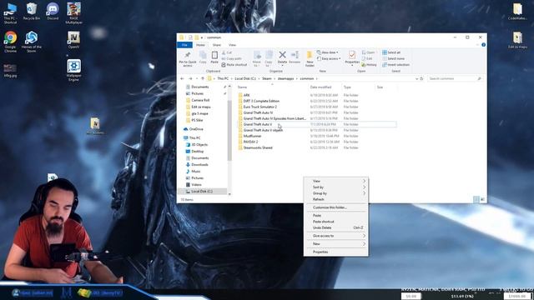The image size is (534, 300).
Task: Open the New item dropdown
Action: (x=328, y=52)
